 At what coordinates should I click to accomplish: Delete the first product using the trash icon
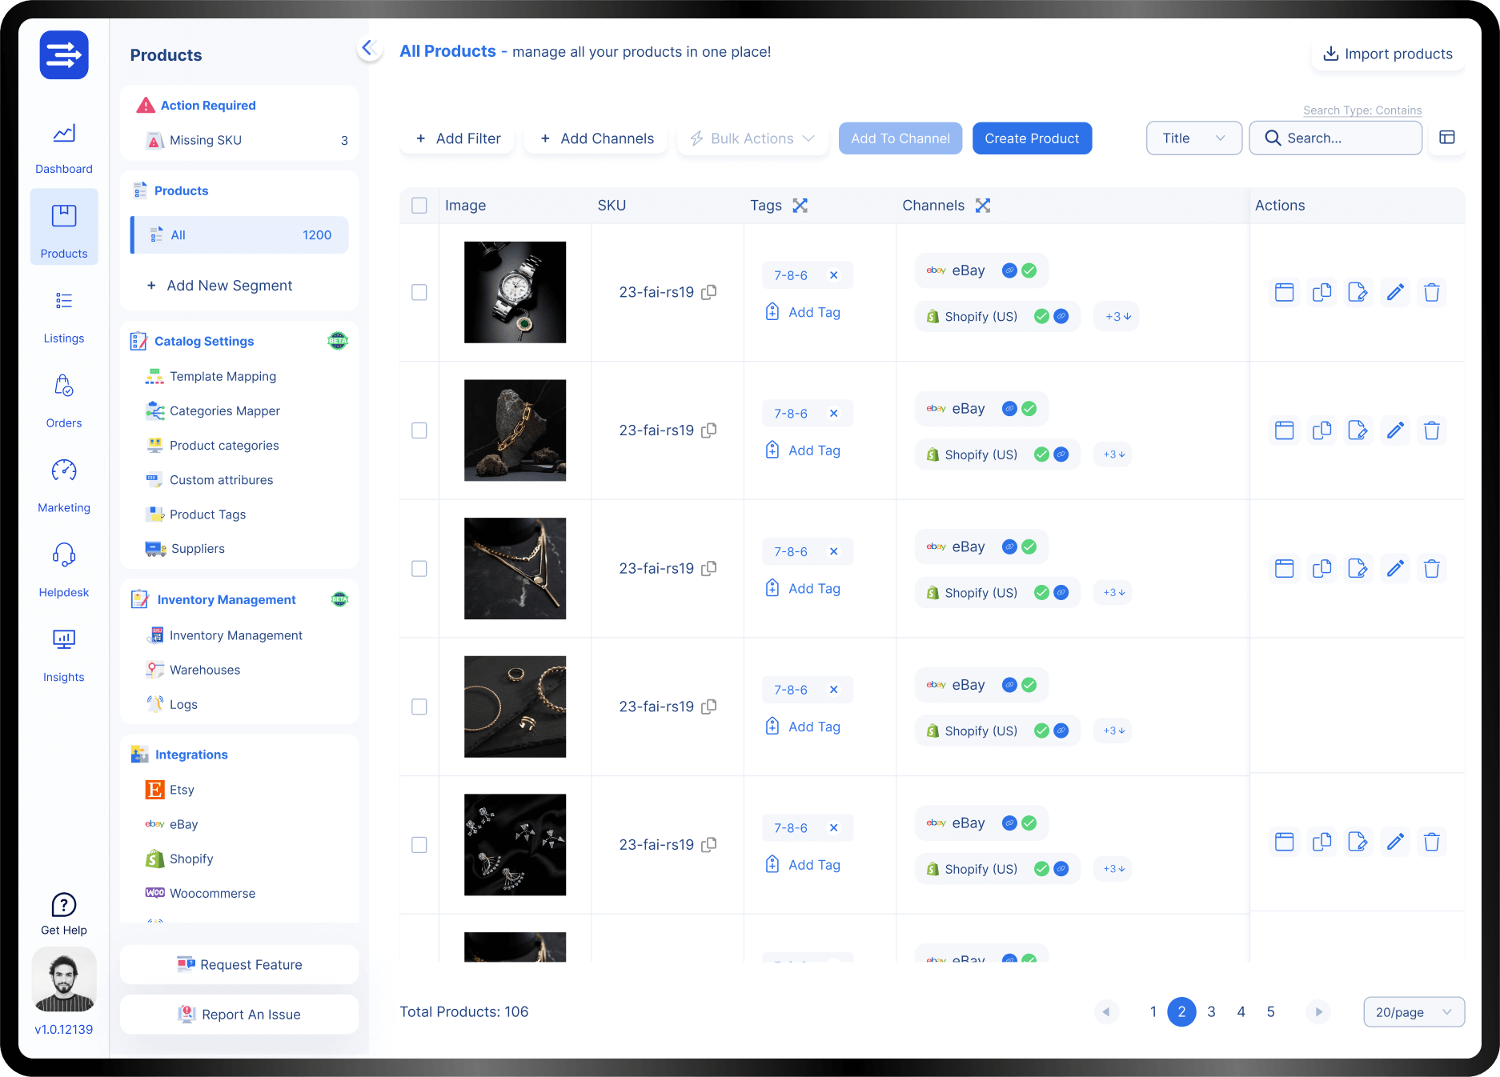click(1432, 292)
